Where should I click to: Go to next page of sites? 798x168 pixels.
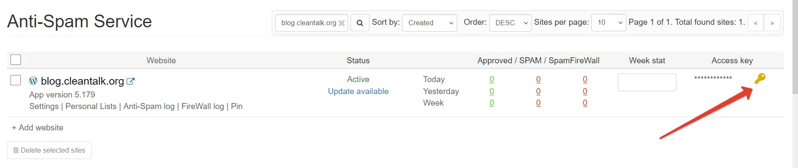772,23
